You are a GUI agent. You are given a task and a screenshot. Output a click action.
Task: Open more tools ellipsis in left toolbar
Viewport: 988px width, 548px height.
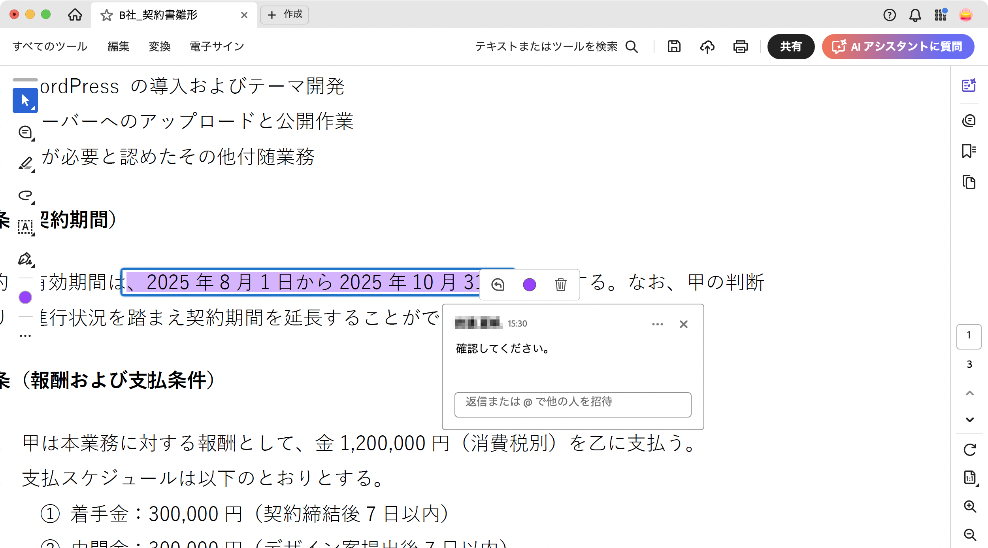pos(25,336)
